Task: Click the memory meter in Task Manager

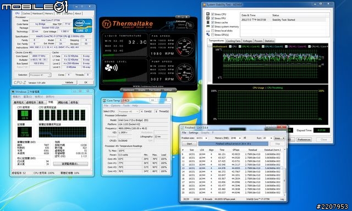Action: 25,132
